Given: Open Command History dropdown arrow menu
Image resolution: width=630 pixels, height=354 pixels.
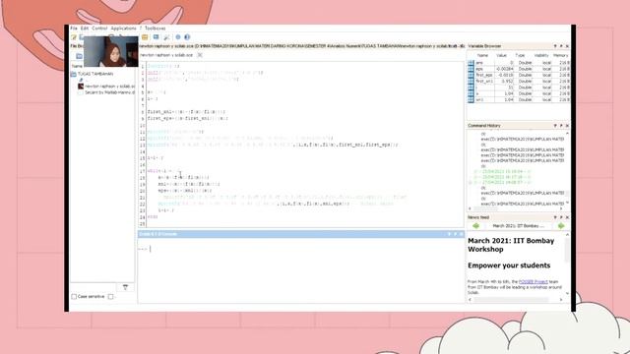Looking at the screenshot, I should [x=555, y=126].
